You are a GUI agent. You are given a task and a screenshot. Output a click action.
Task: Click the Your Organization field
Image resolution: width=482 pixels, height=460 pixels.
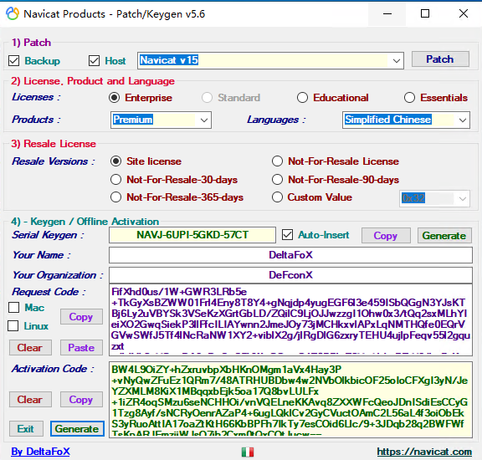[290, 275]
